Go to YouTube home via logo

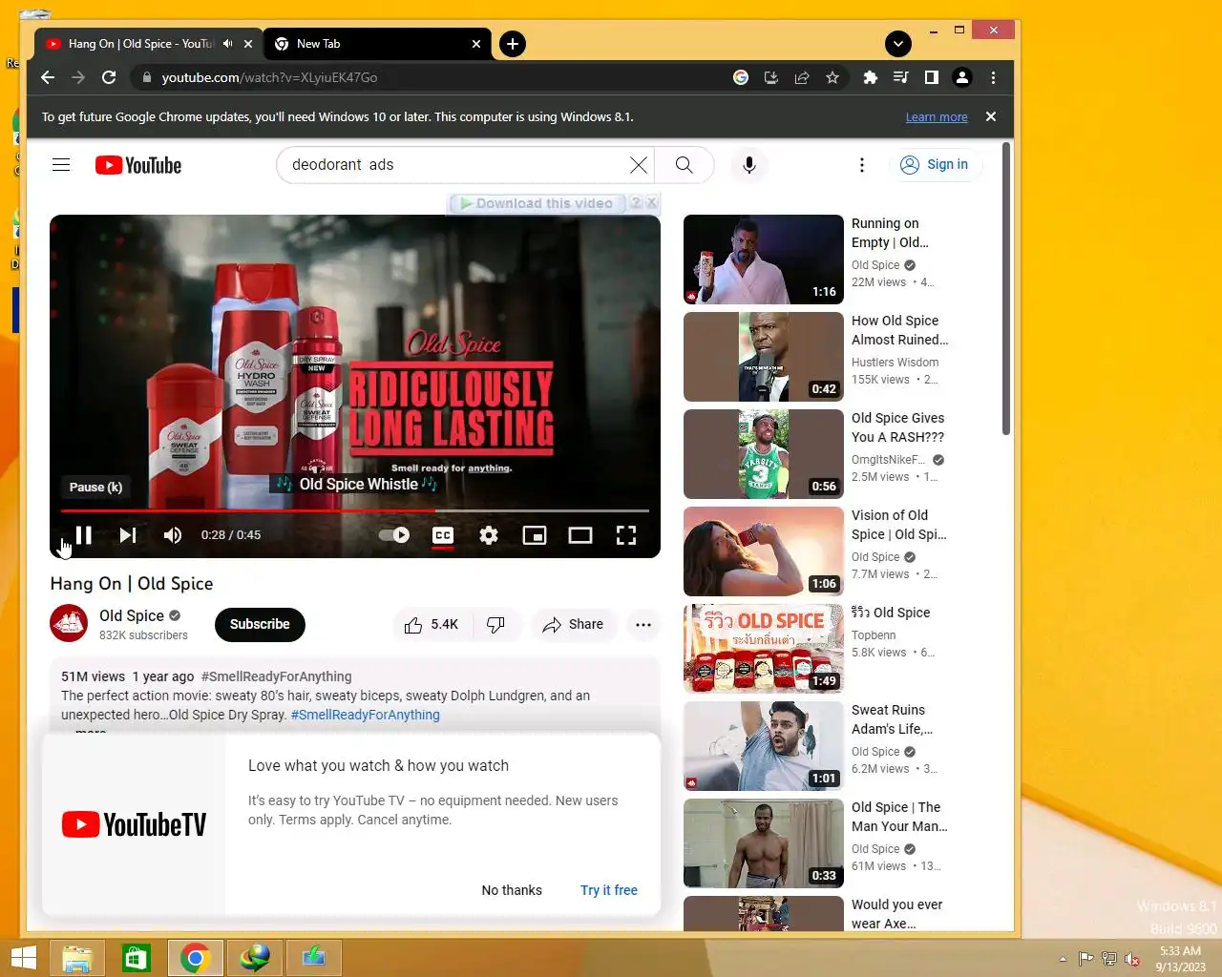coord(138,165)
